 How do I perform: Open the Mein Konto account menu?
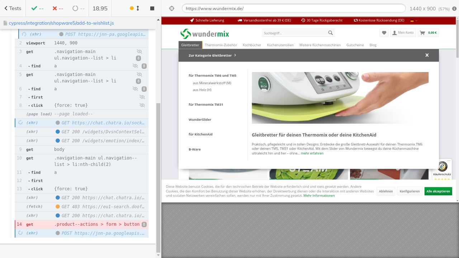click(403, 33)
